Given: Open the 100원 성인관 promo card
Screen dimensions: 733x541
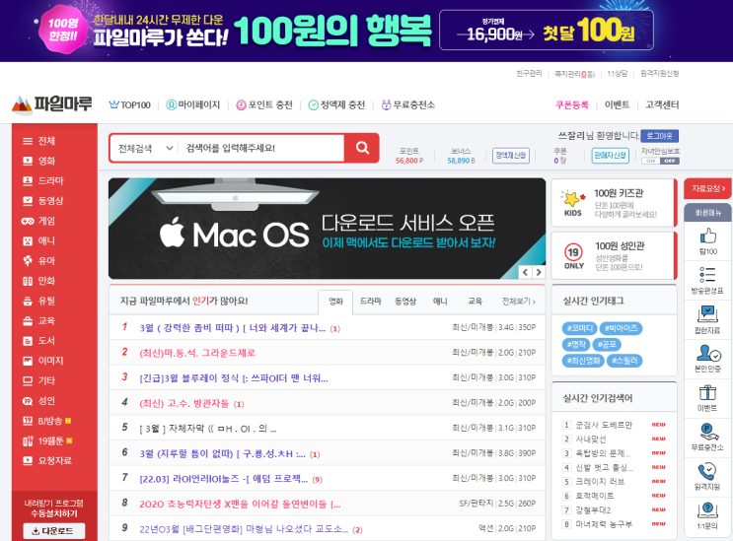Looking at the screenshot, I should pyautogui.click(x=614, y=256).
